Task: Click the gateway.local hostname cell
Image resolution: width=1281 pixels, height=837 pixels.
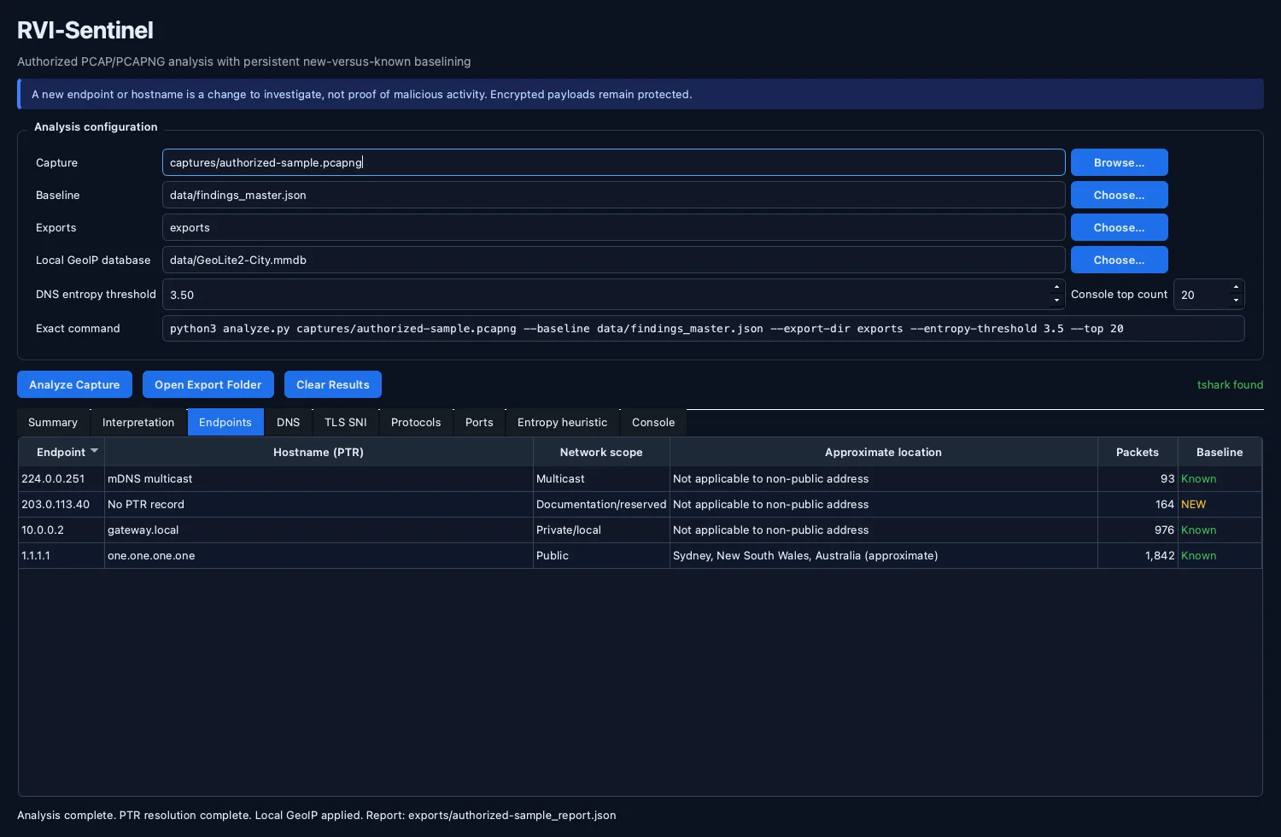Action: coord(319,530)
